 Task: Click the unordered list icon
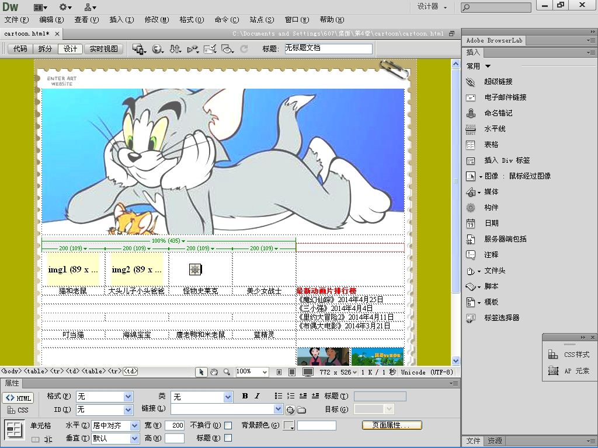pos(279,396)
